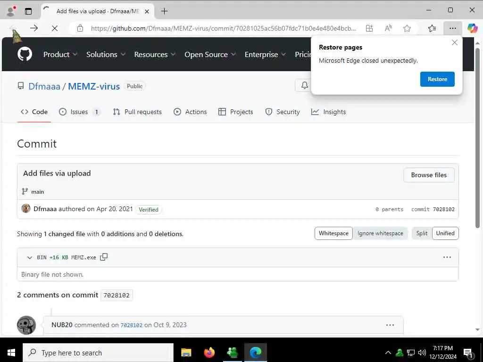Viewport: 483px width, 362px height.
Task: Go to GitHub homepage via logo
Action: pyautogui.click(x=25, y=54)
